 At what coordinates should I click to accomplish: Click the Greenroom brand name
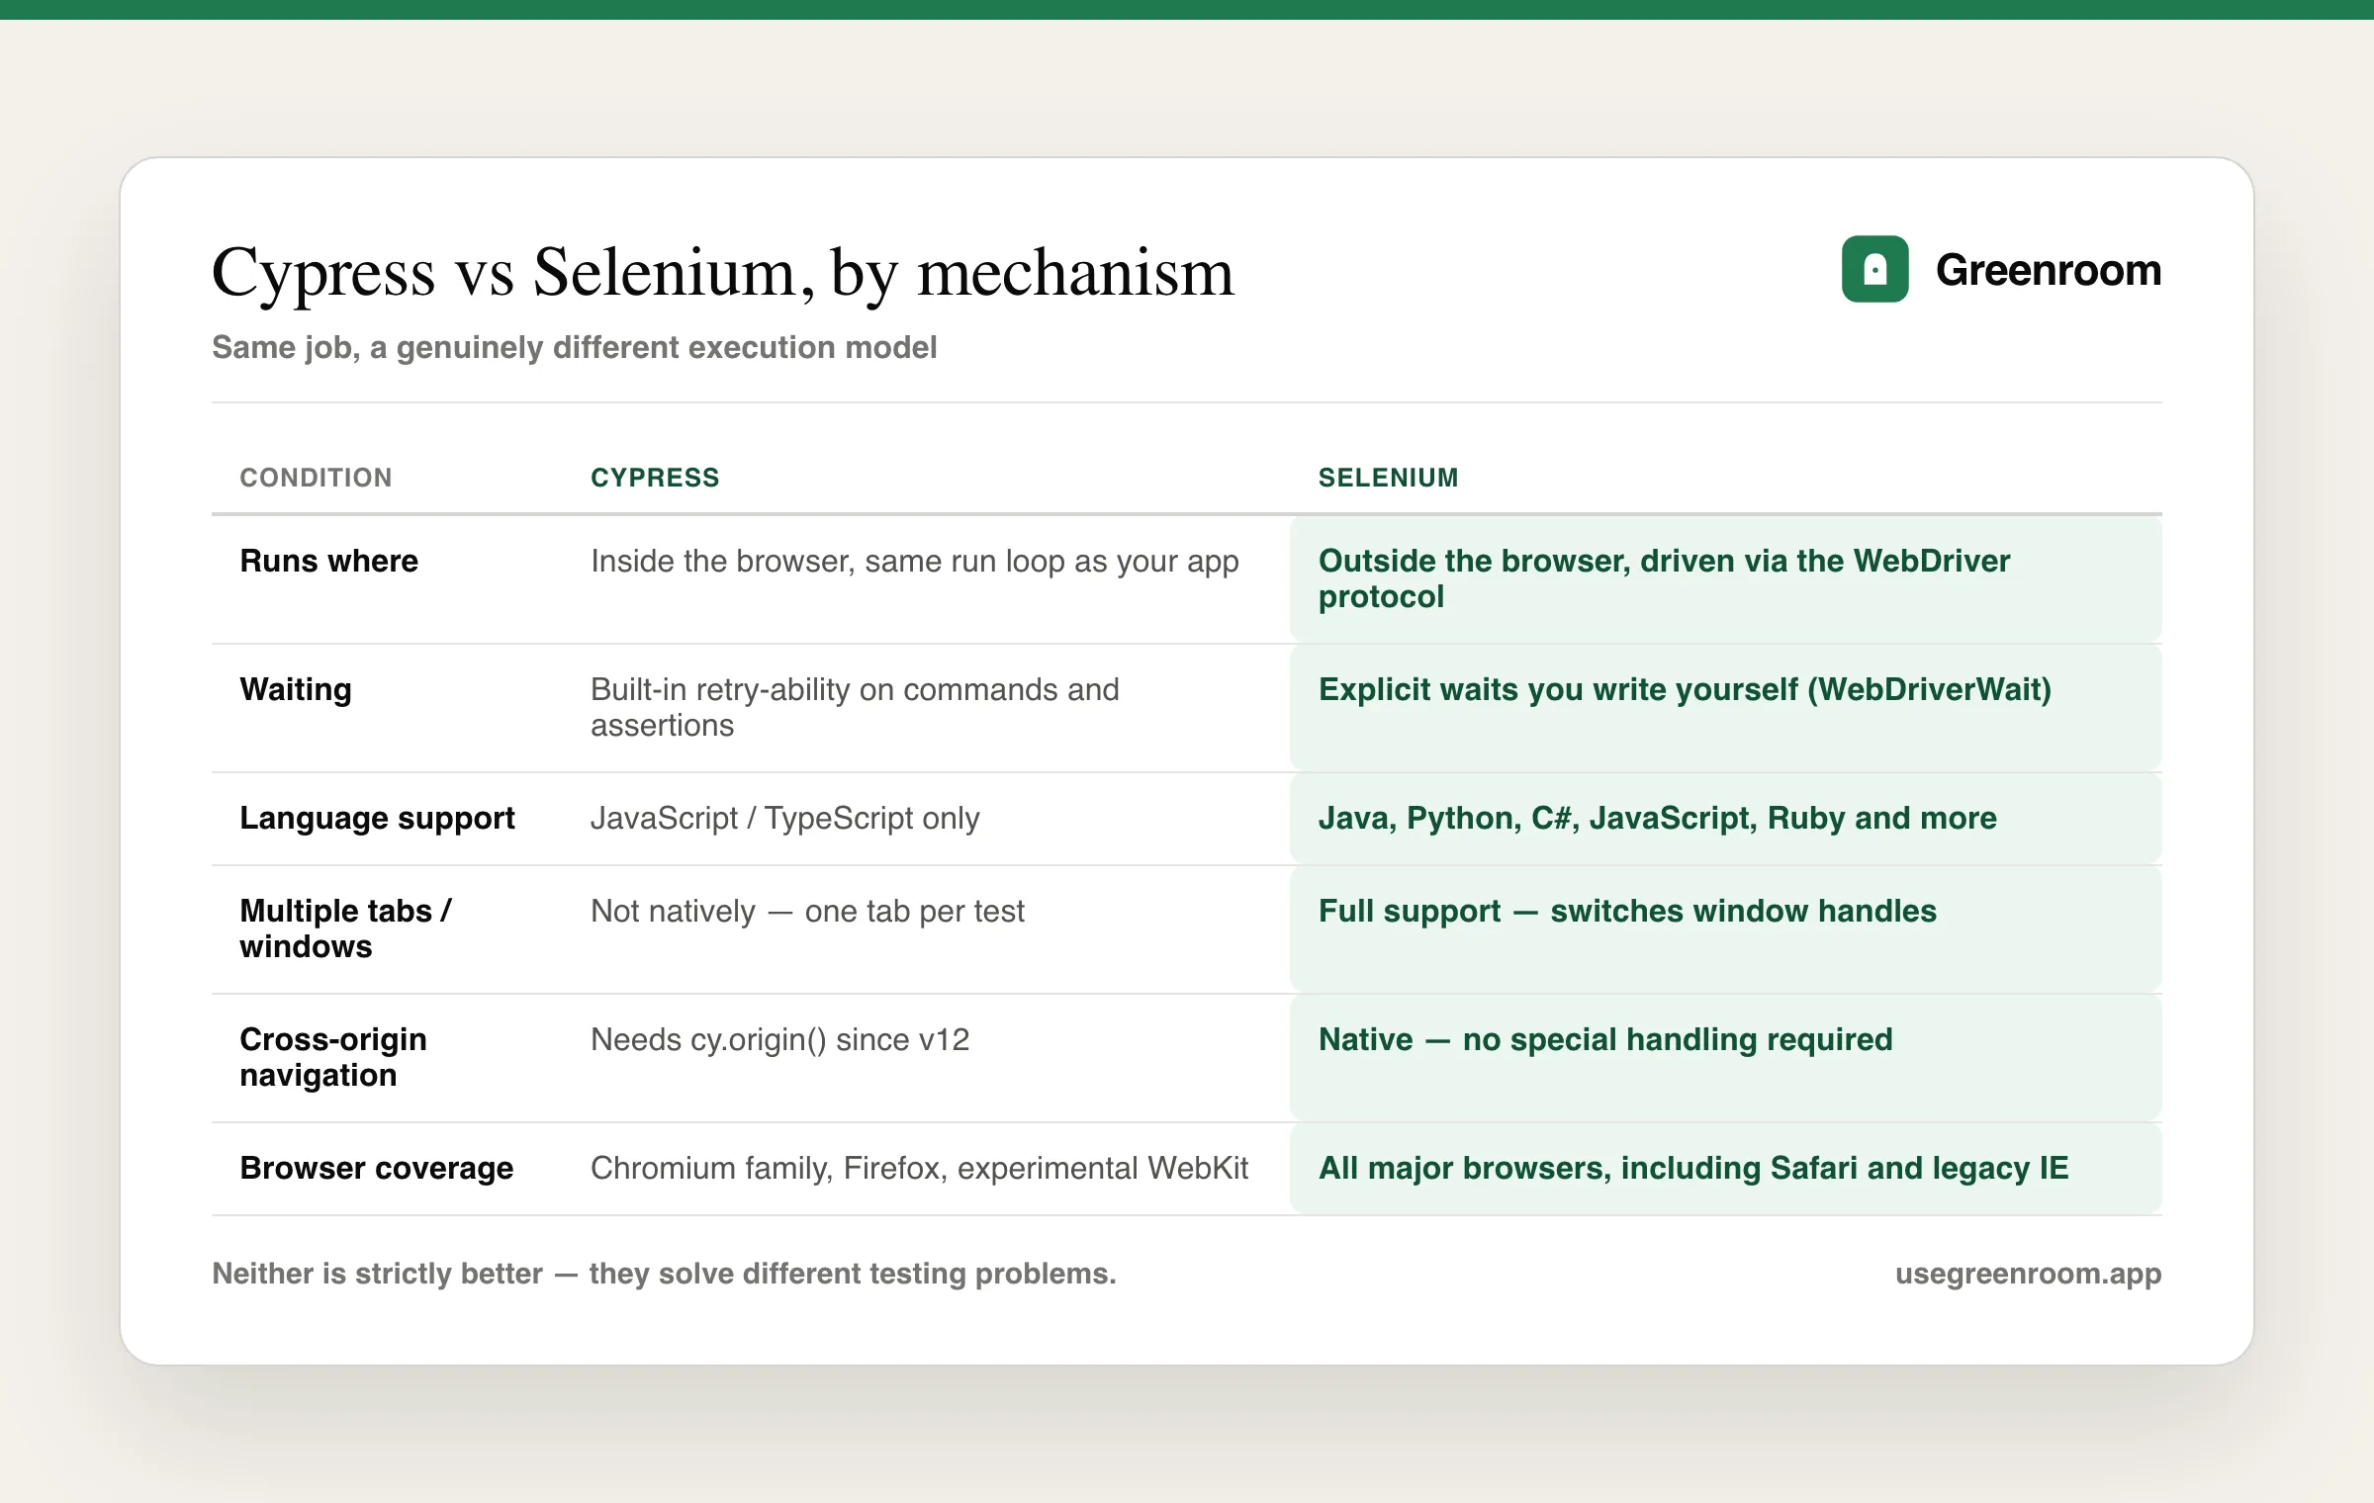2049,270
